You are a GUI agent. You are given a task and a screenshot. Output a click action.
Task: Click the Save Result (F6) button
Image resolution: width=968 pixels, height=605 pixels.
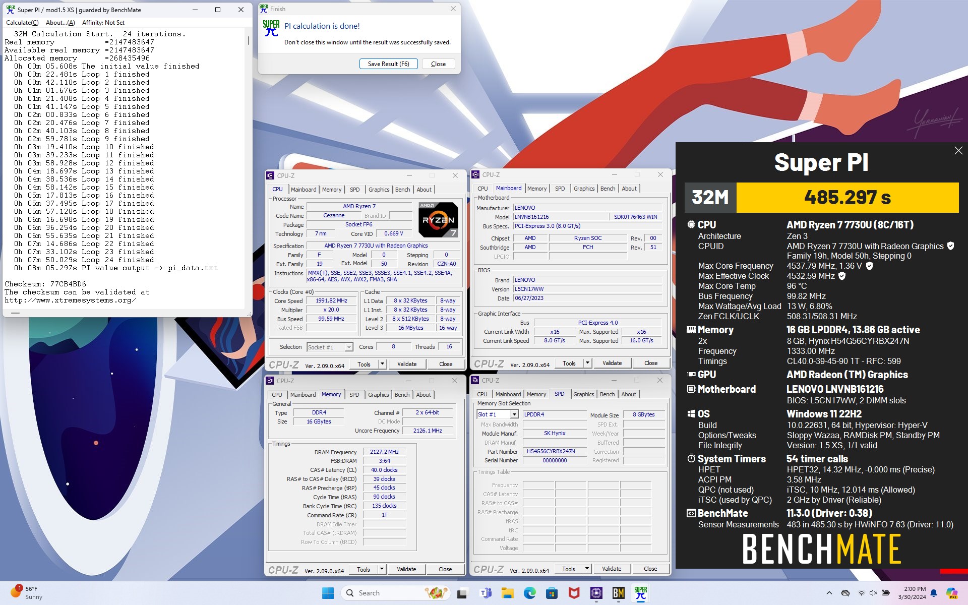pos(388,64)
